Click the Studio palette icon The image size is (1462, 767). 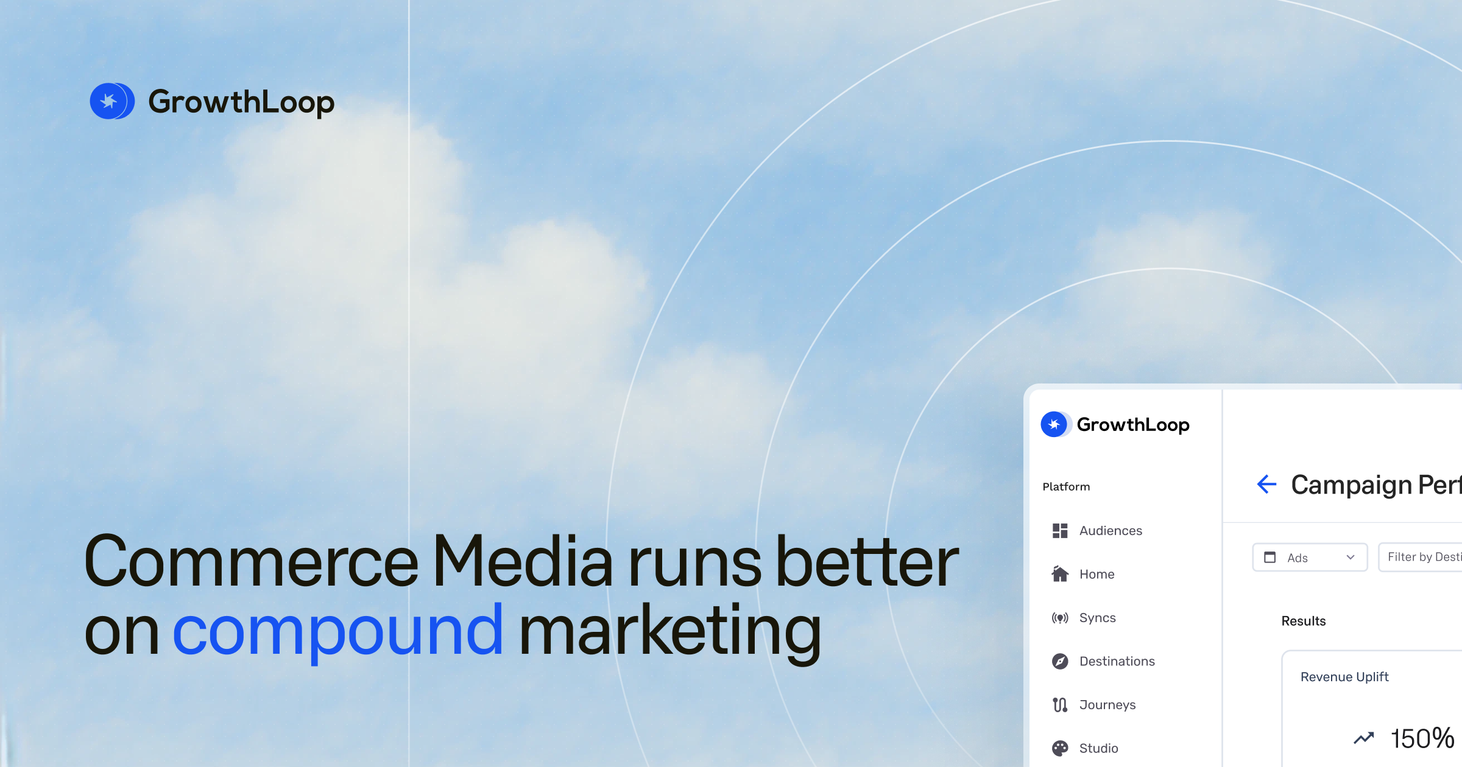(1060, 748)
